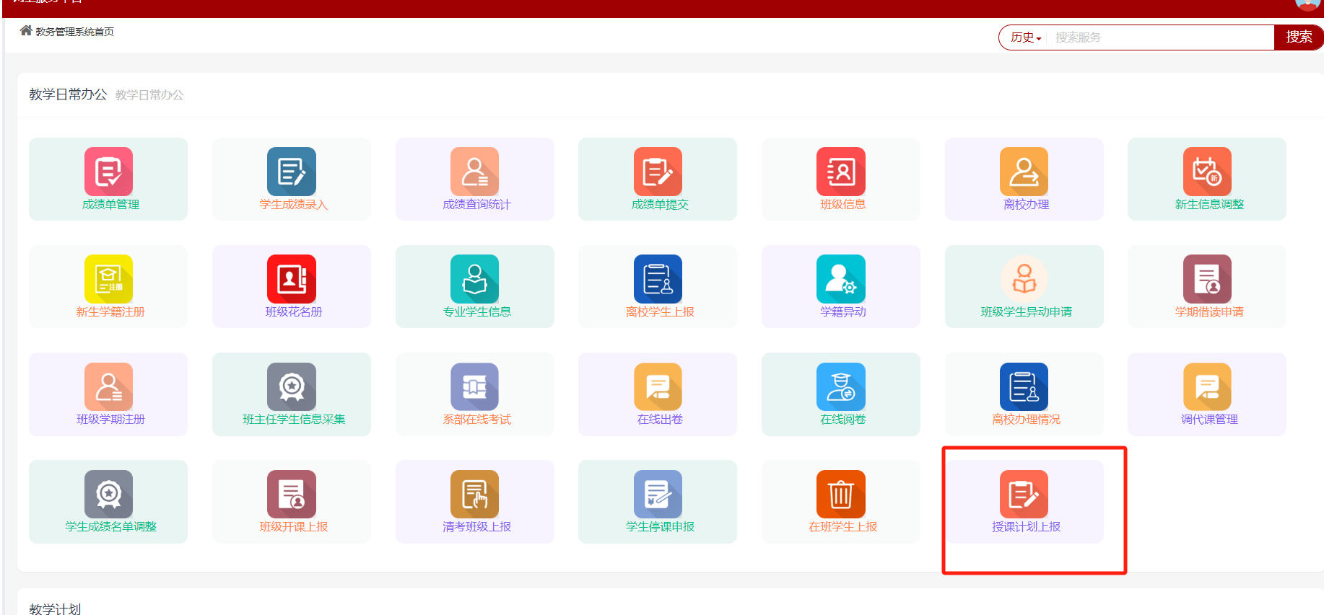
Task: Click the home icon in breadcrumb
Action: click(26, 30)
